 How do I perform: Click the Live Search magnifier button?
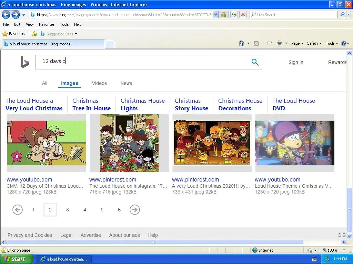point(342,14)
